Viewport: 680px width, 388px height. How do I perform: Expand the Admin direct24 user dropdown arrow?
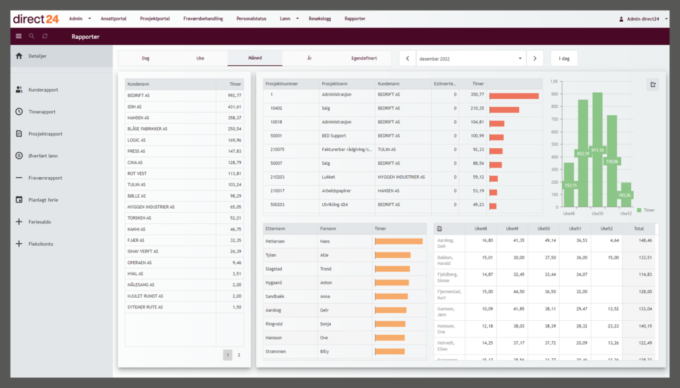[x=666, y=19]
